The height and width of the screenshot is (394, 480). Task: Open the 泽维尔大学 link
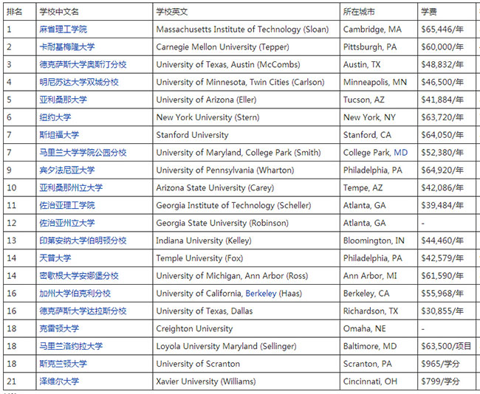59,381
